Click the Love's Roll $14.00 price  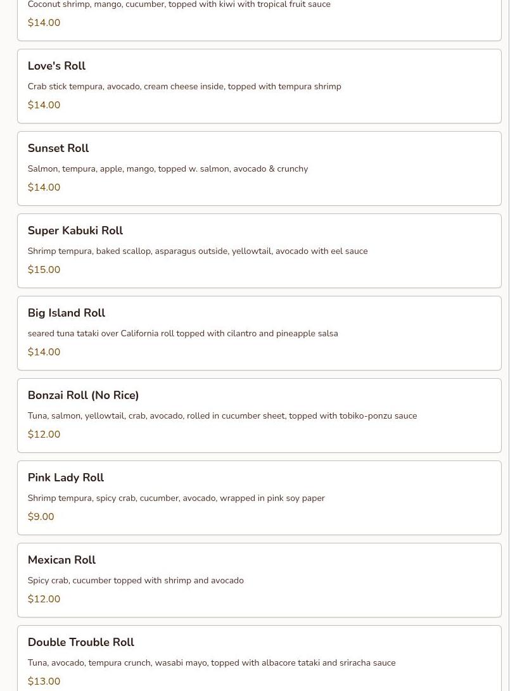44,105
